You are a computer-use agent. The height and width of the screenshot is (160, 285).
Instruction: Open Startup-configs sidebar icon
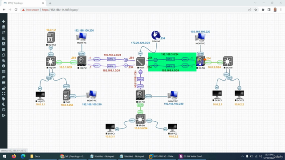4,38
